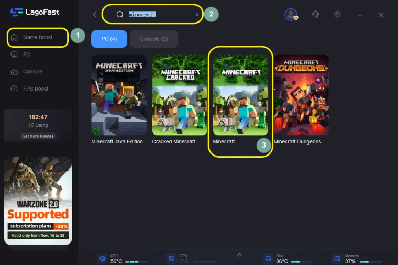Close the LagoFast window

click(381, 15)
